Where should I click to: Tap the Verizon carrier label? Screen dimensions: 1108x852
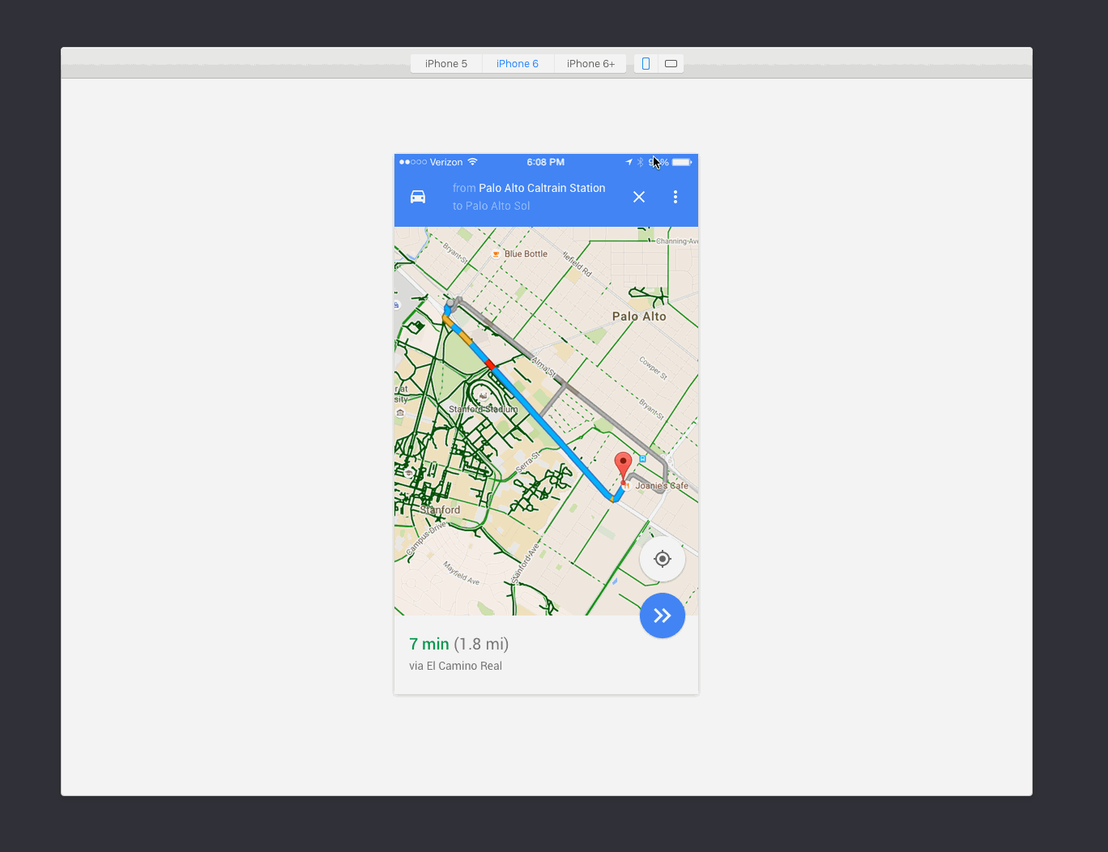[x=446, y=162]
